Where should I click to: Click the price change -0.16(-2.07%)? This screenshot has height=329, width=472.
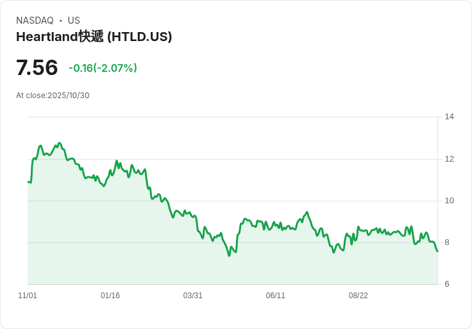tap(103, 68)
